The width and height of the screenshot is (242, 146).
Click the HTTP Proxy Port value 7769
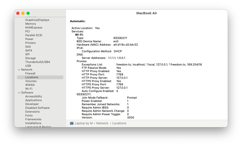120,75
